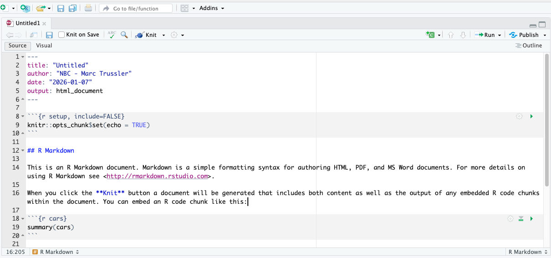The height and width of the screenshot is (258, 551).
Task: Click the Go to file/function field
Action: 136,8
